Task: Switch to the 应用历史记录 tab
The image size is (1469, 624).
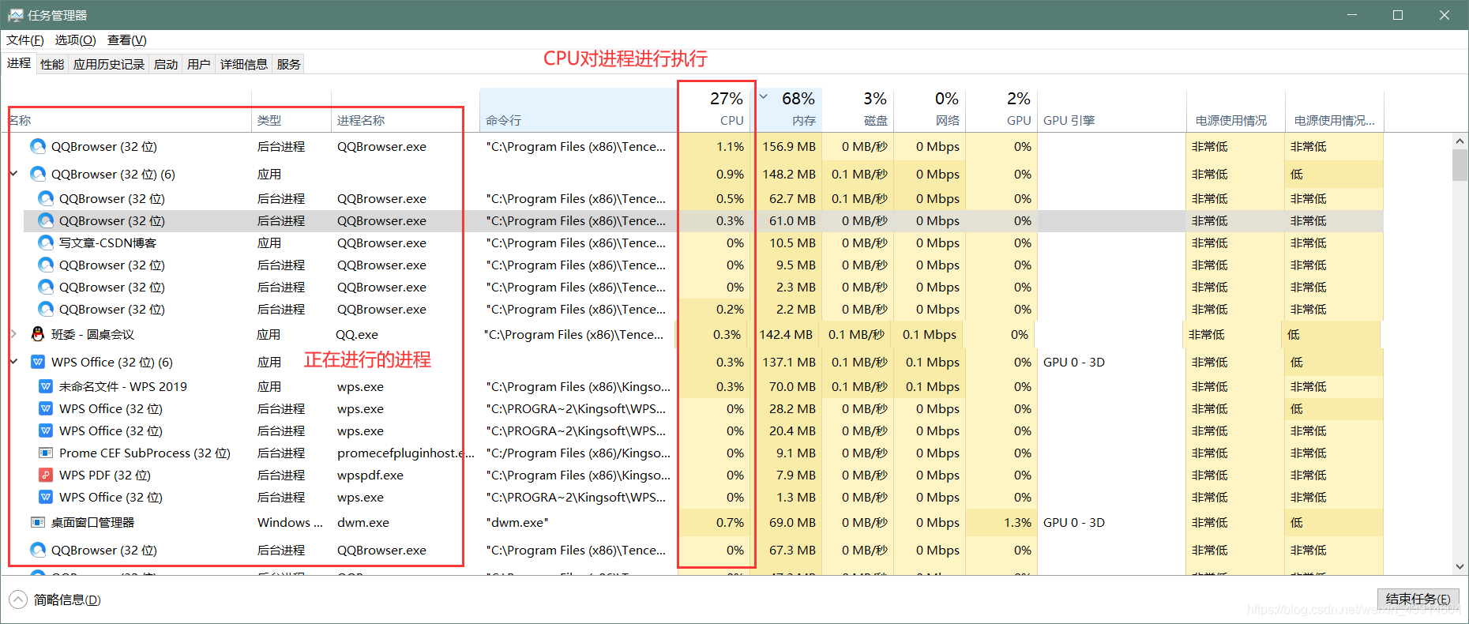Action: [109, 64]
